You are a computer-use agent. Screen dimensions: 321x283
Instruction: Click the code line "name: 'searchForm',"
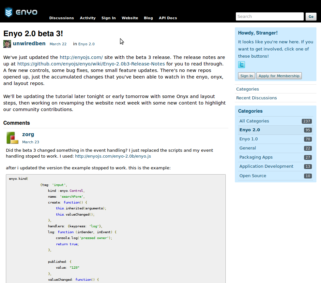66,197
